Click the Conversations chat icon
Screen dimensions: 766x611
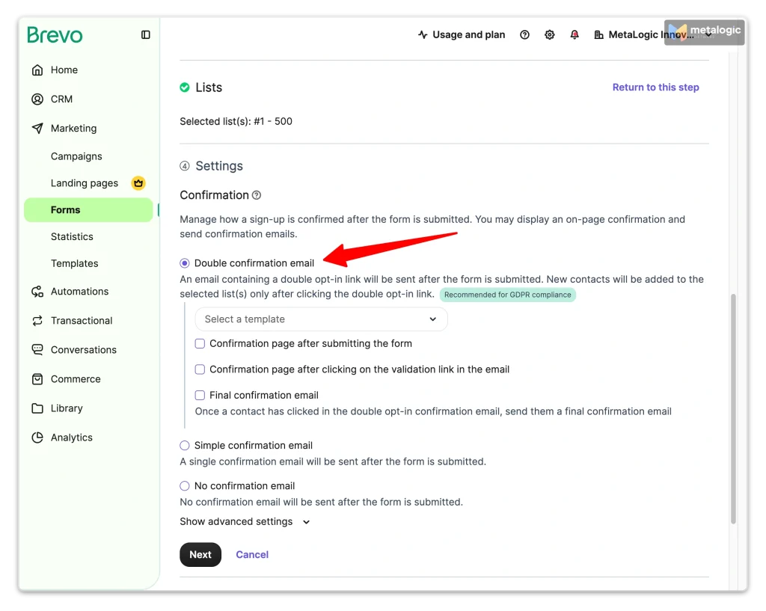(37, 350)
